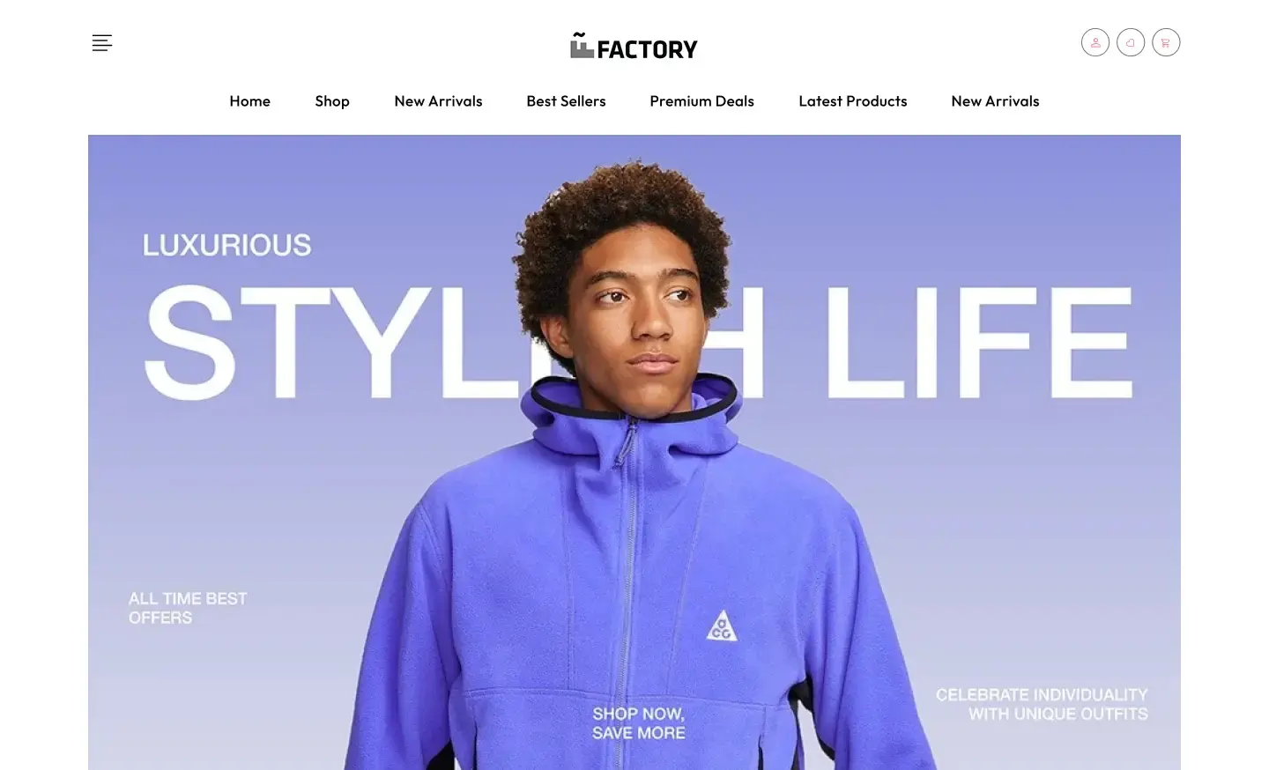
Task: Click the factory building logo glyph
Action: [x=582, y=46]
